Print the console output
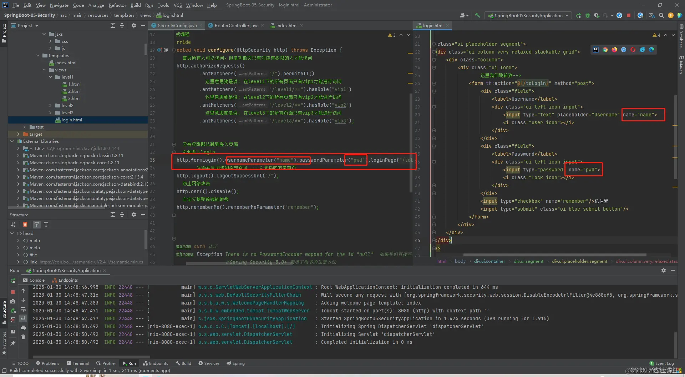The width and height of the screenshot is (685, 377). (x=23, y=328)
